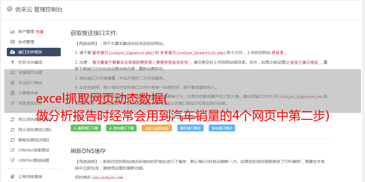Click the blue 鉴权接口测试 button
Viewport: 365px width, 182px height.
[190, 128]
